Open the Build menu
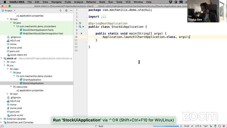227x128 pixels. pos(102,2)
